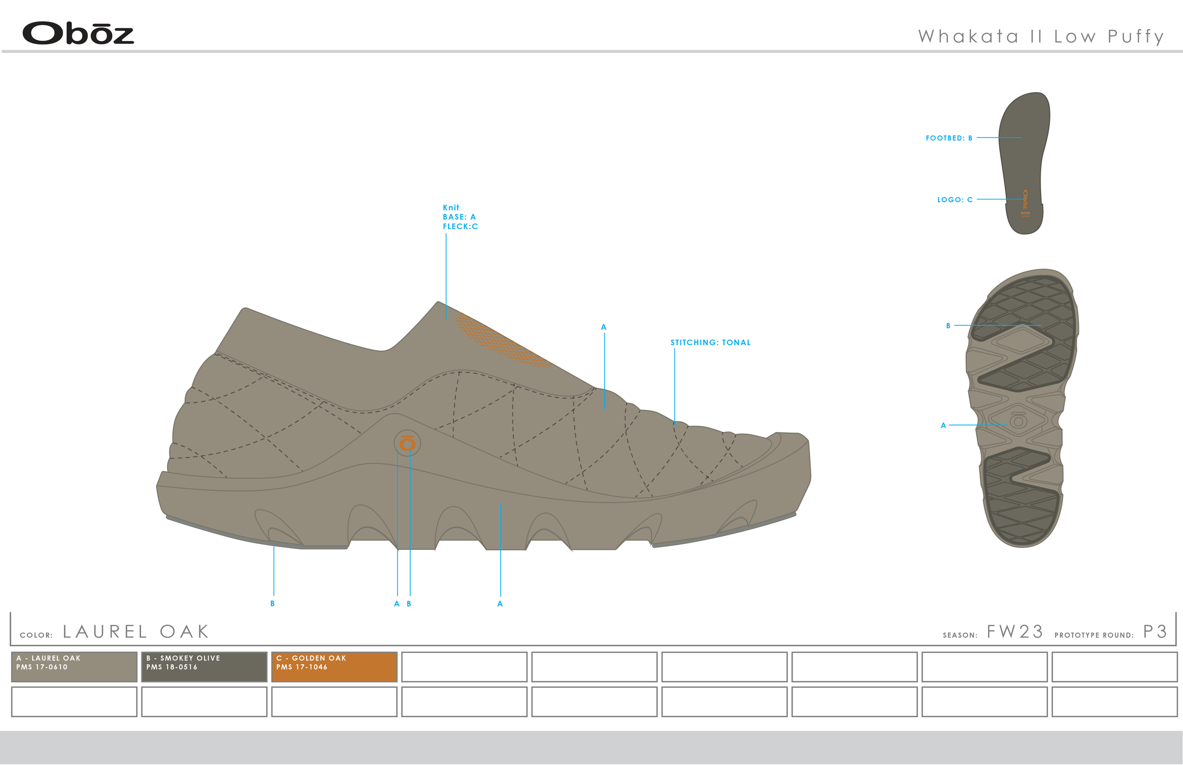Click the "COLOR:" label
The height and width of the screenshot is (765, 1183).
[36, 635]
